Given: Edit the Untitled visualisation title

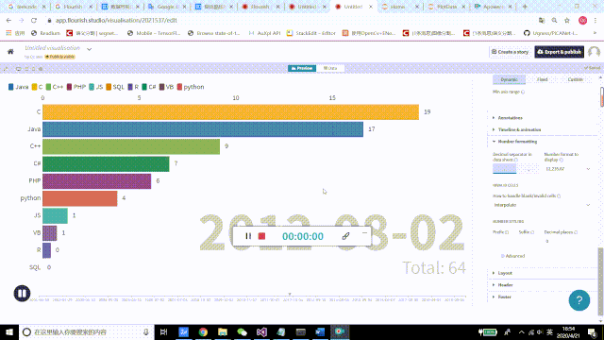Looking at the screenshot, I should point(53,48).
